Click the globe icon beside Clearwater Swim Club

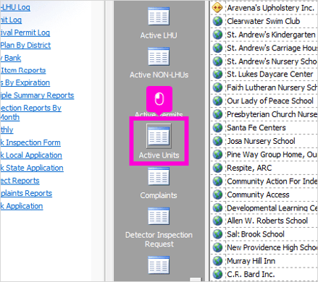pos(217,21)
